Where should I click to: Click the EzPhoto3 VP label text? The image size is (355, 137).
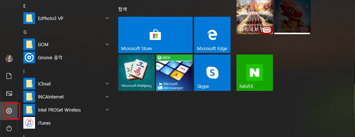[x=50, y=19]
